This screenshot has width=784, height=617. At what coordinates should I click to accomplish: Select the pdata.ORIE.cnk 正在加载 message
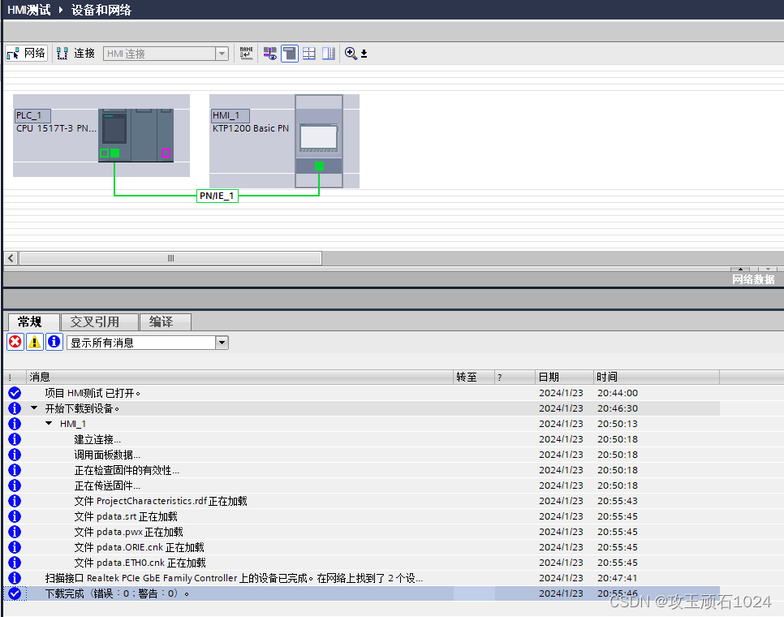click(x=362, y=547)
